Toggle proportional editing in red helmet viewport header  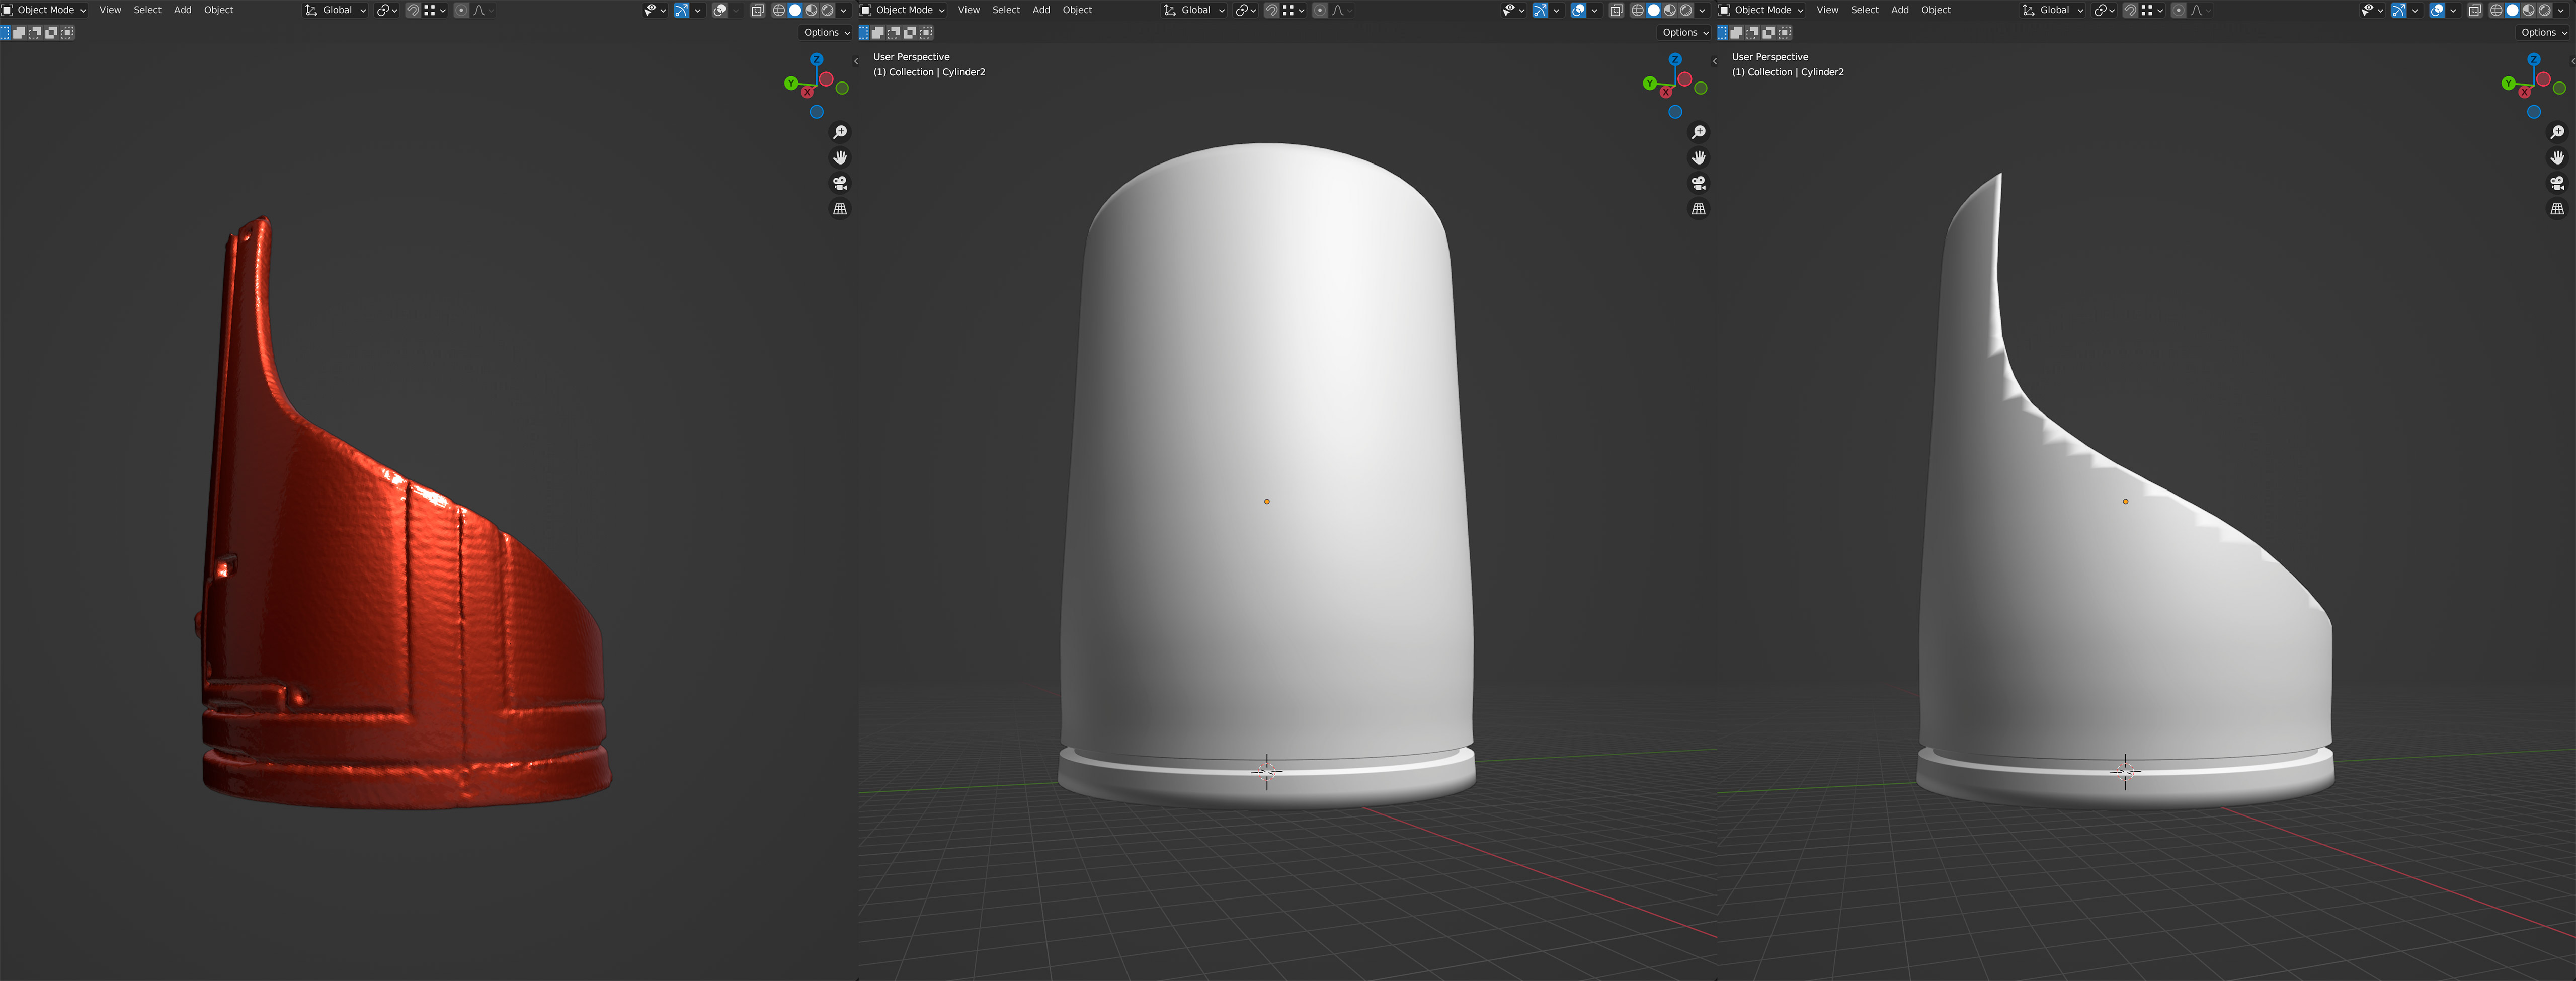461,10
